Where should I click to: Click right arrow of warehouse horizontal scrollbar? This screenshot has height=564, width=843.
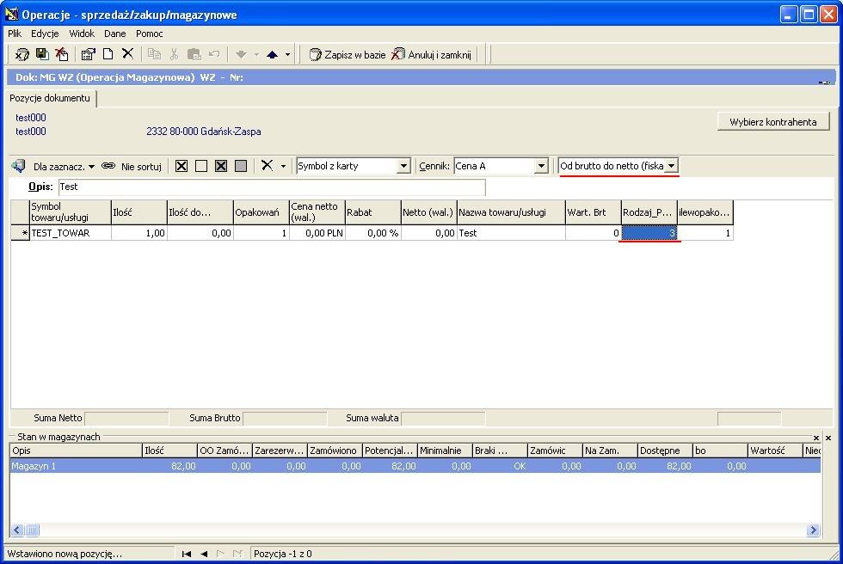[x=812, y=530]
